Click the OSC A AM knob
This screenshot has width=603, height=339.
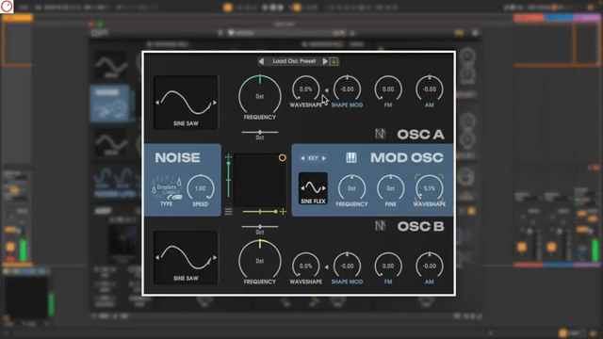pos(430,89)
